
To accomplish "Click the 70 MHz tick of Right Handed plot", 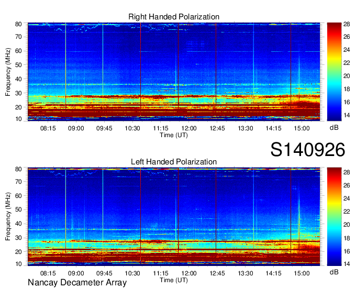I will click(18, 37).
